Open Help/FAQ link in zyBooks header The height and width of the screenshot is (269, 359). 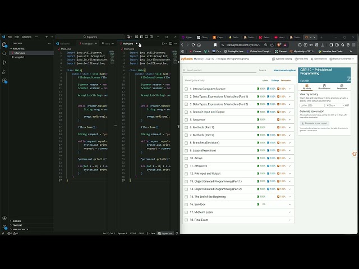click(301, 59)
